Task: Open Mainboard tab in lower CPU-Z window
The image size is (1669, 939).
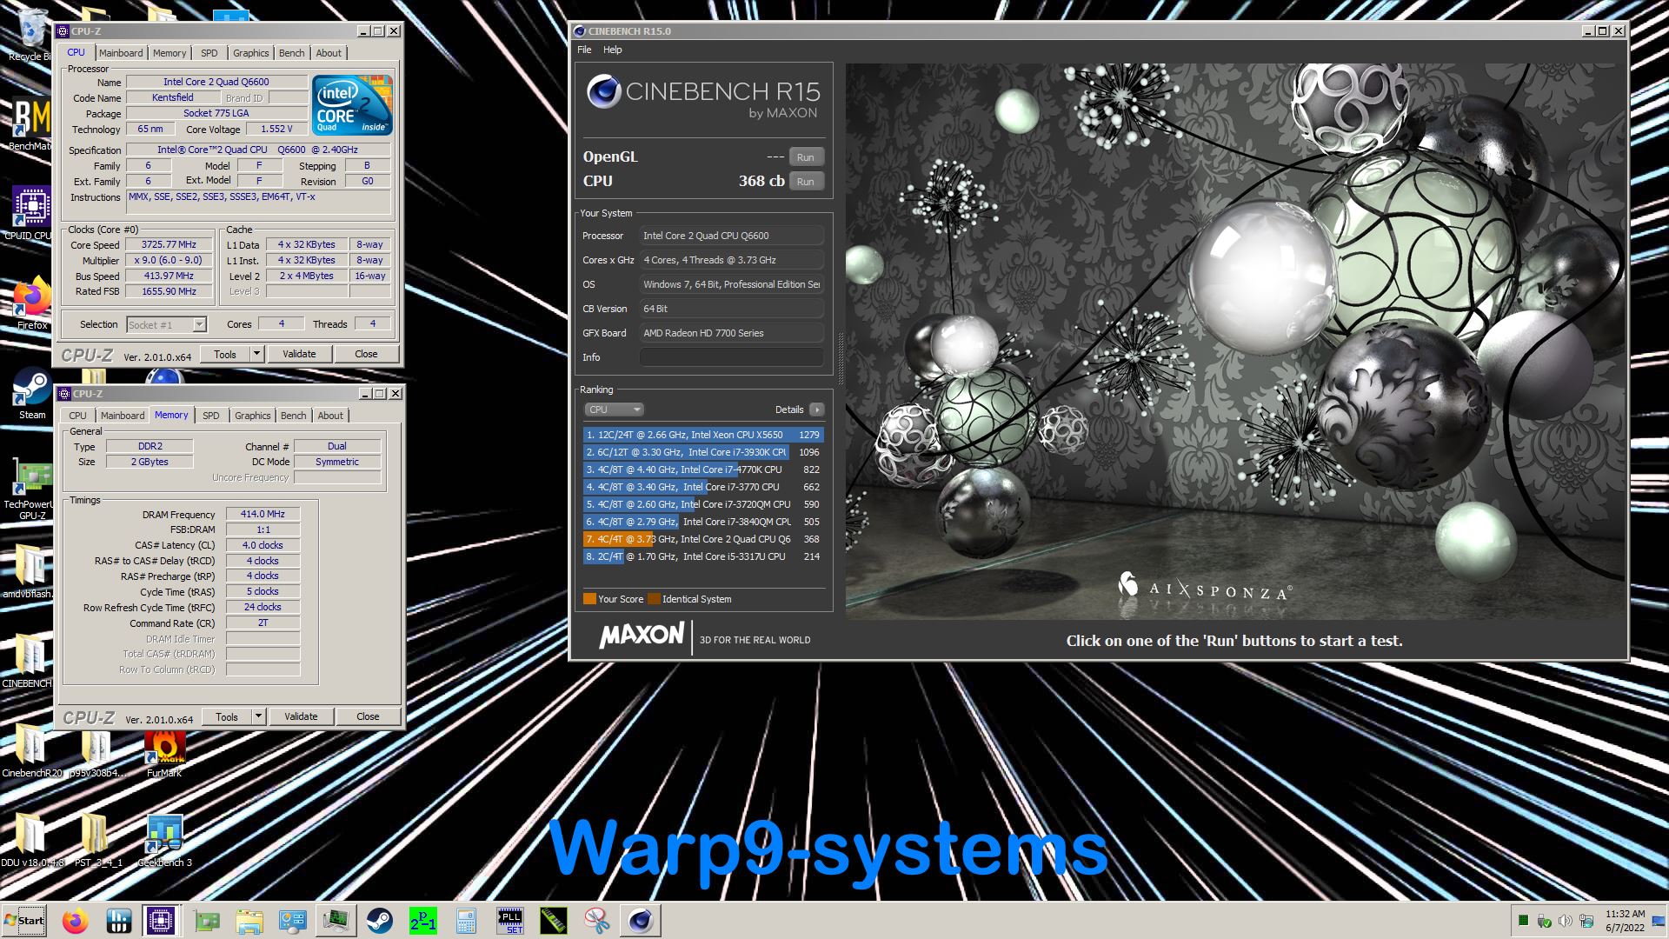Action: pos(123,416)
